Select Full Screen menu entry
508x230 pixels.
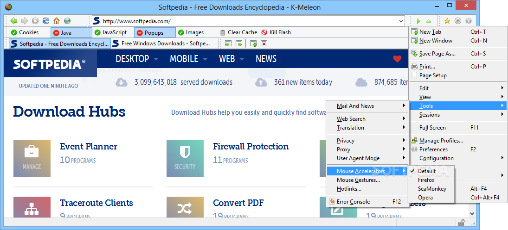[x=458, y=128]
